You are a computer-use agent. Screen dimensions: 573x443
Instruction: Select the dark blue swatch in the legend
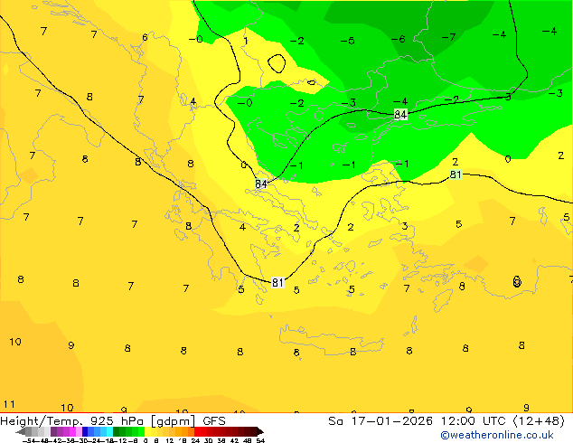(85, 431)
